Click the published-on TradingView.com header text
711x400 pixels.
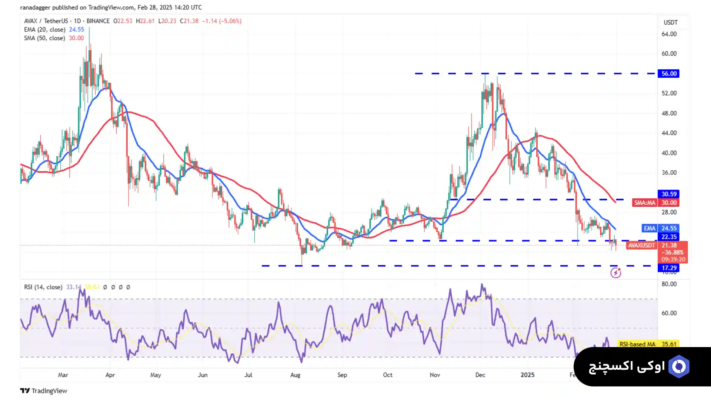point(111,7)
